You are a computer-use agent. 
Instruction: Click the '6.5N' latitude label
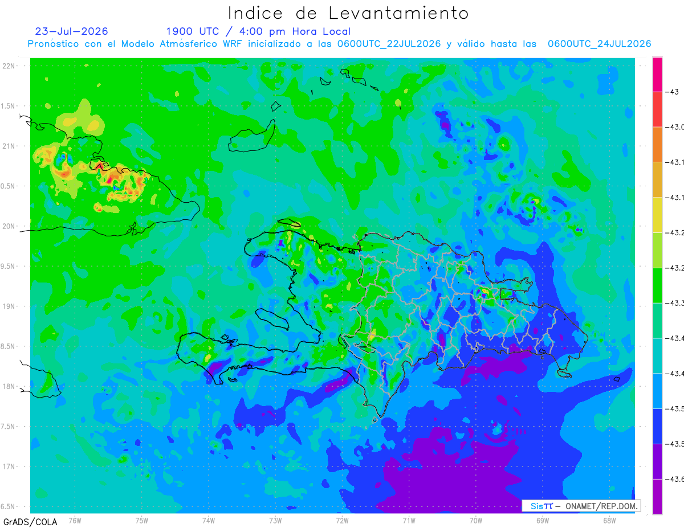coord(9,506)
